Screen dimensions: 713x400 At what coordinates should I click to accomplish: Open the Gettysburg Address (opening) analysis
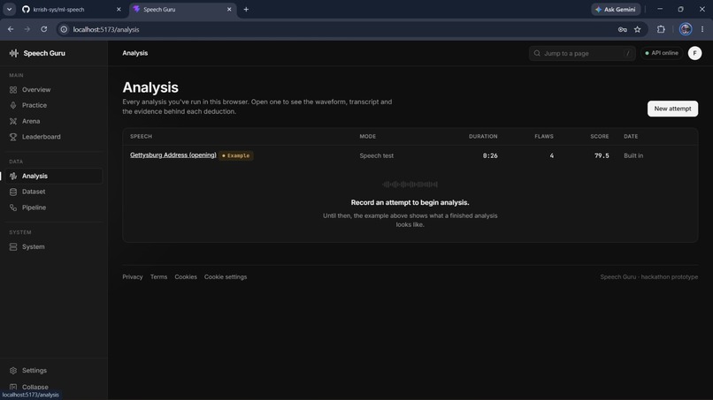pyautogui.click(x=173, y=155)
